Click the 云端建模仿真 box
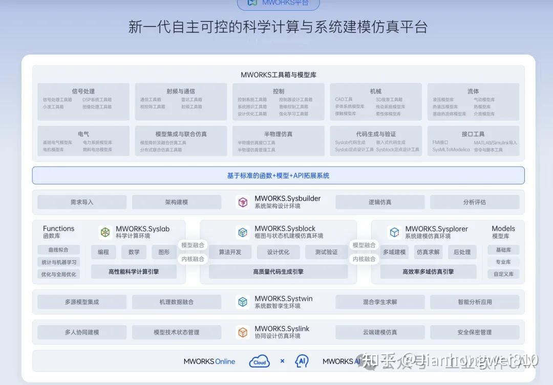 pos(380,332)
